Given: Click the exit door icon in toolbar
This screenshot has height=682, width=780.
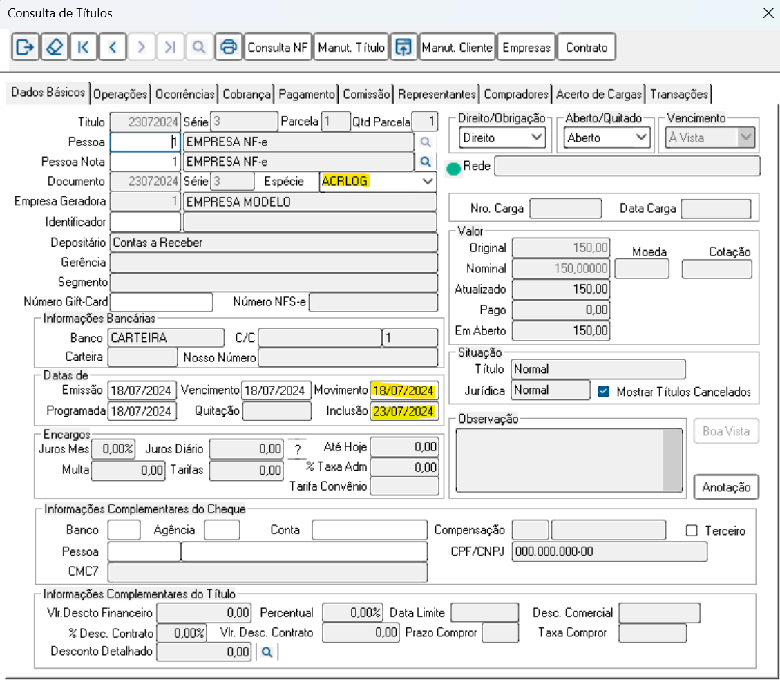Looking at the screenshot, I should [x=25, y=48].
